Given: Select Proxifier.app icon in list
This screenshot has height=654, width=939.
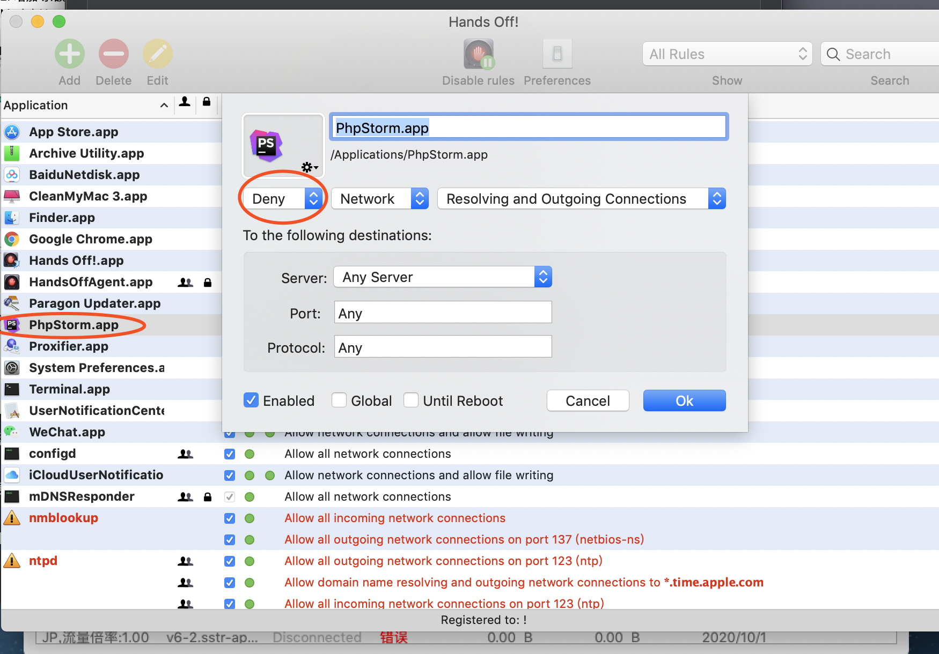Looking at the screenshot, I should 12,346.
